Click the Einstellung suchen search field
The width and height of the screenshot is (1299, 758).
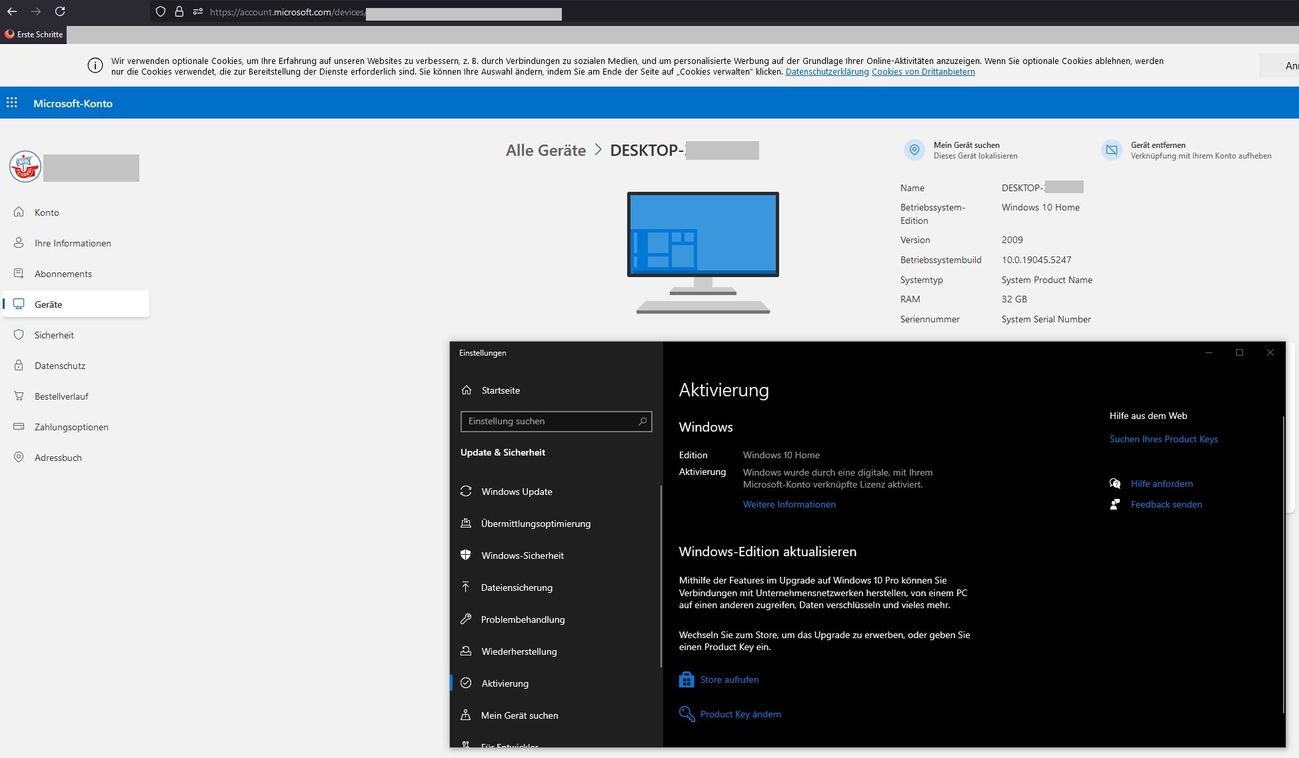point(547,421)
